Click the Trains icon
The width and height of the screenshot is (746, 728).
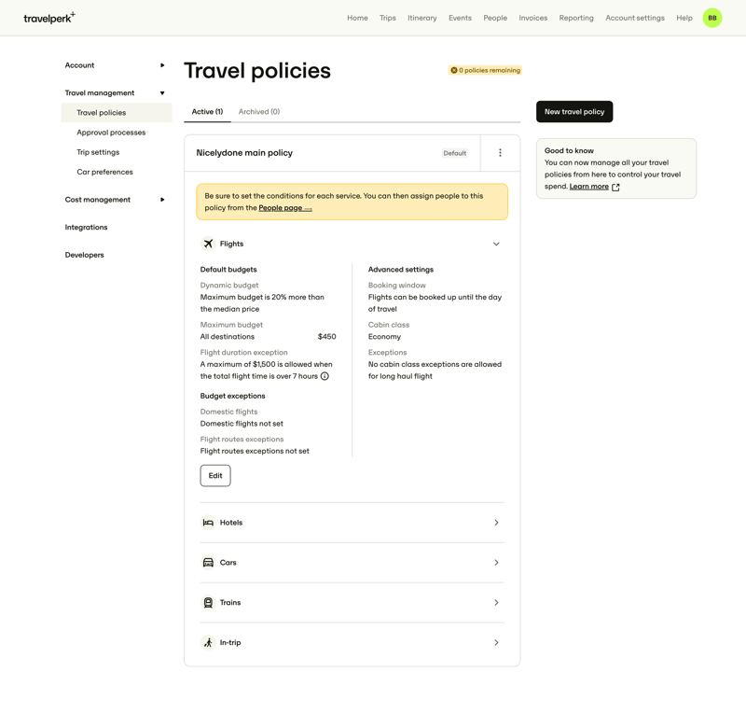[x=208, y=603]
